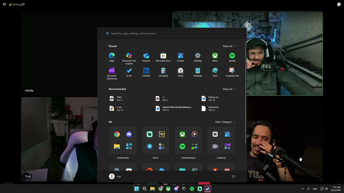Click the ENG language indicator
This screenshot has height=193, width=344.
315,189
